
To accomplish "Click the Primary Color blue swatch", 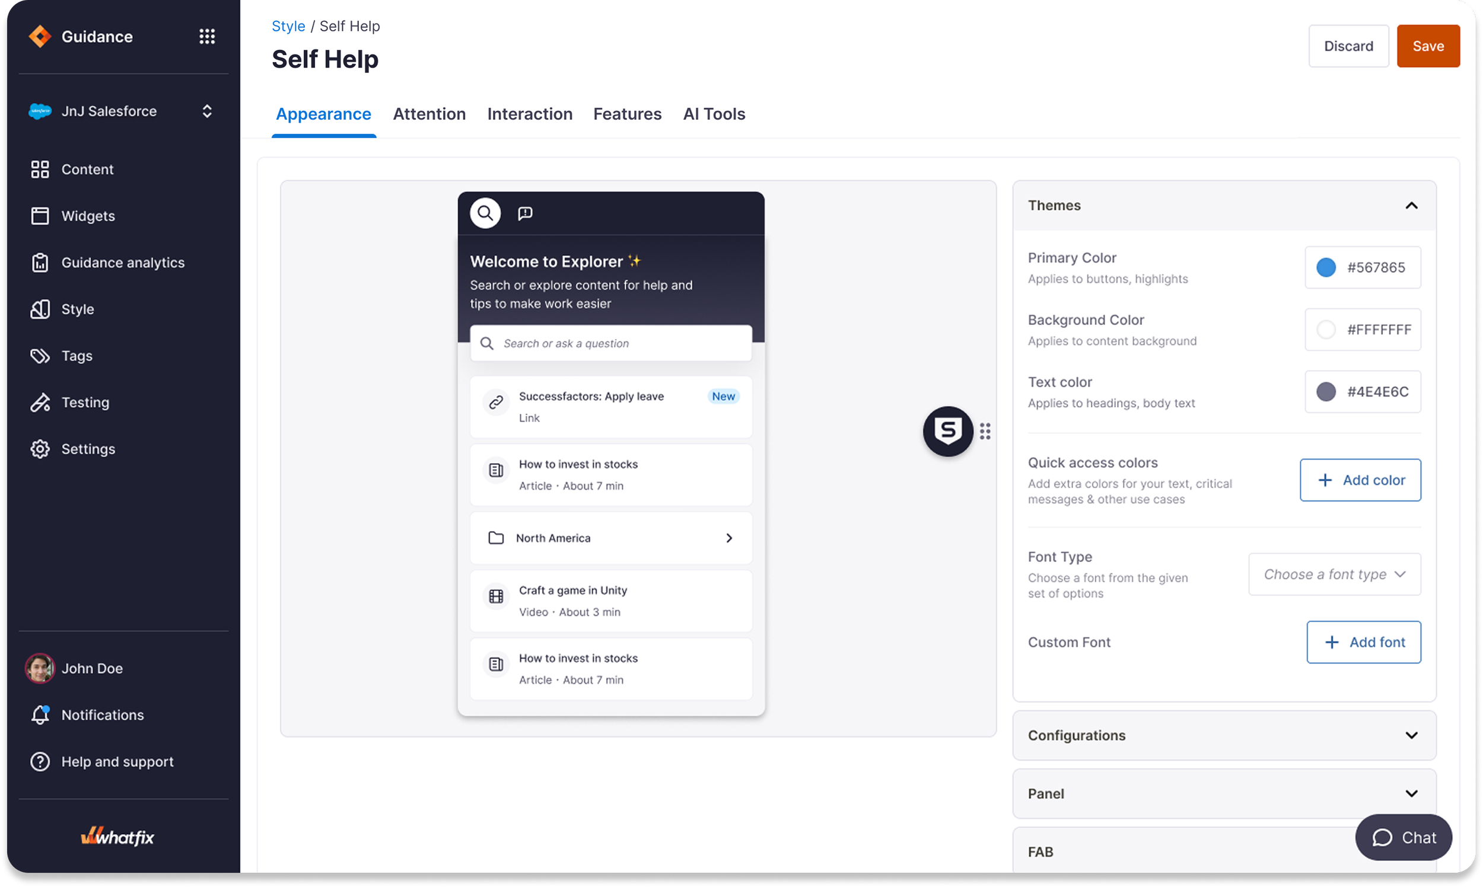I will [x=1326, y=267].
